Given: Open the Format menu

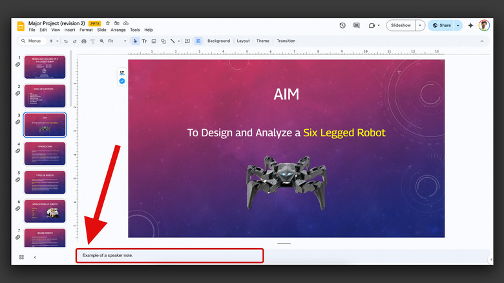Looking at the screenshot, I should [86, 30].
